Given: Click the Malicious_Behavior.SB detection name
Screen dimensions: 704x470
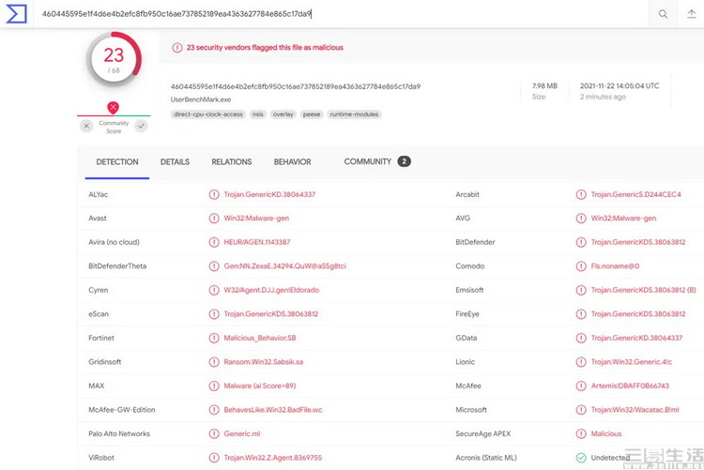Looking at the screenshot, I should click(x=260, y=338).
